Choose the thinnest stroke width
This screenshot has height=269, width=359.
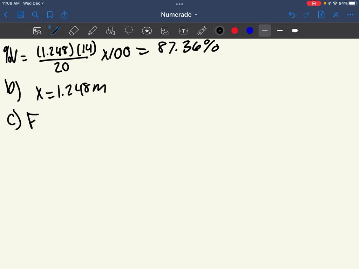[265, 31]
